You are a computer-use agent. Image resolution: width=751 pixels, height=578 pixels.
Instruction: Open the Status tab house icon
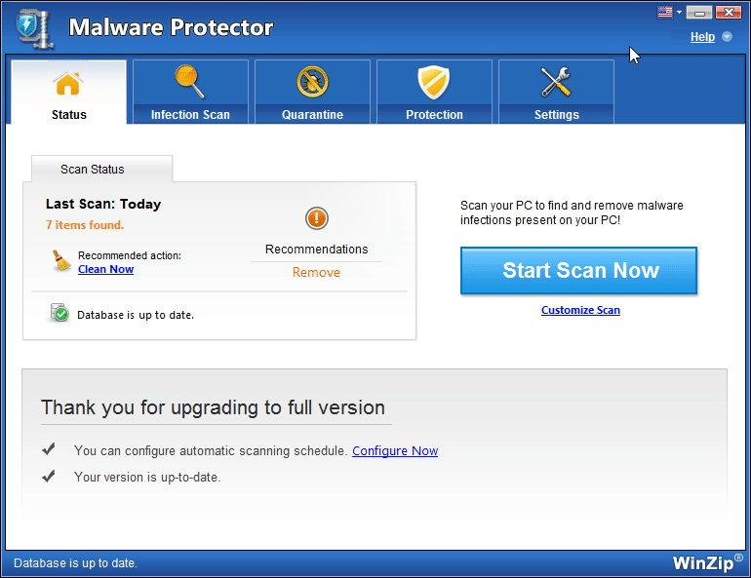[67, 85]
